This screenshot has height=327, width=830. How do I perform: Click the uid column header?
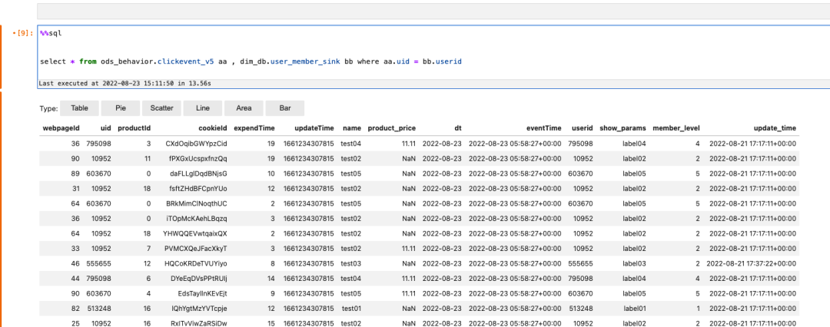click(x=105, y=128)
